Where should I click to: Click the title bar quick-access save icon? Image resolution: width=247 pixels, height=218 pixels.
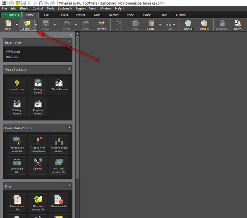[23, 3]
